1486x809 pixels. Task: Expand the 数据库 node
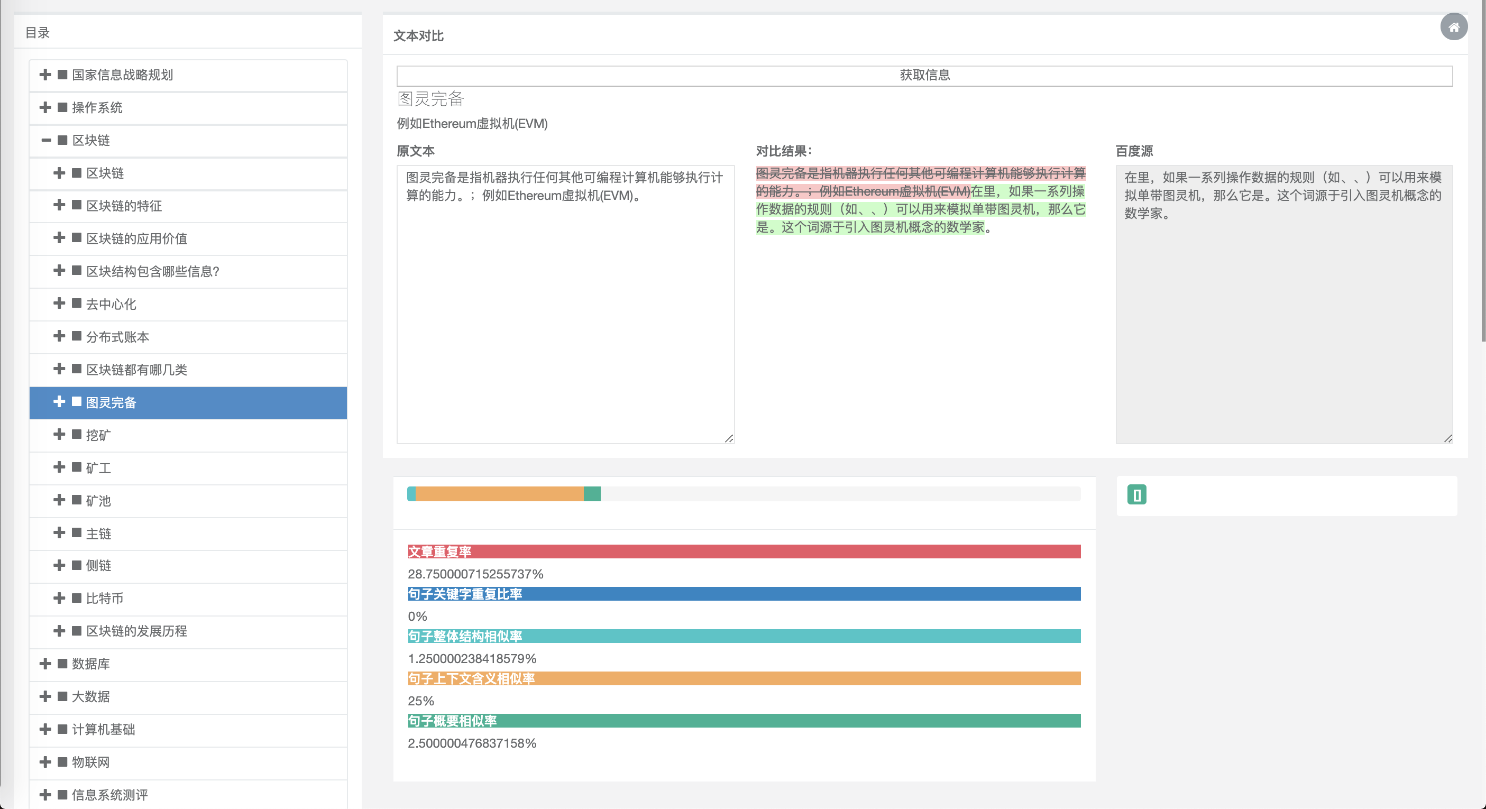45,664
